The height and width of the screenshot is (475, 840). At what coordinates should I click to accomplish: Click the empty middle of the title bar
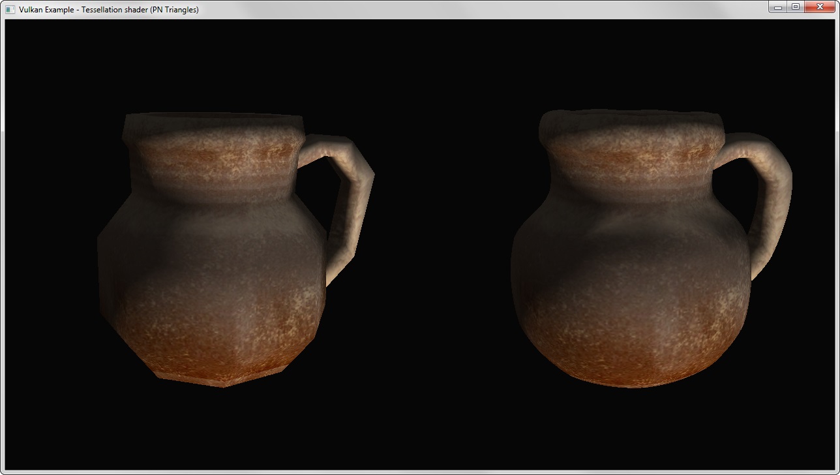coord(457,10)
